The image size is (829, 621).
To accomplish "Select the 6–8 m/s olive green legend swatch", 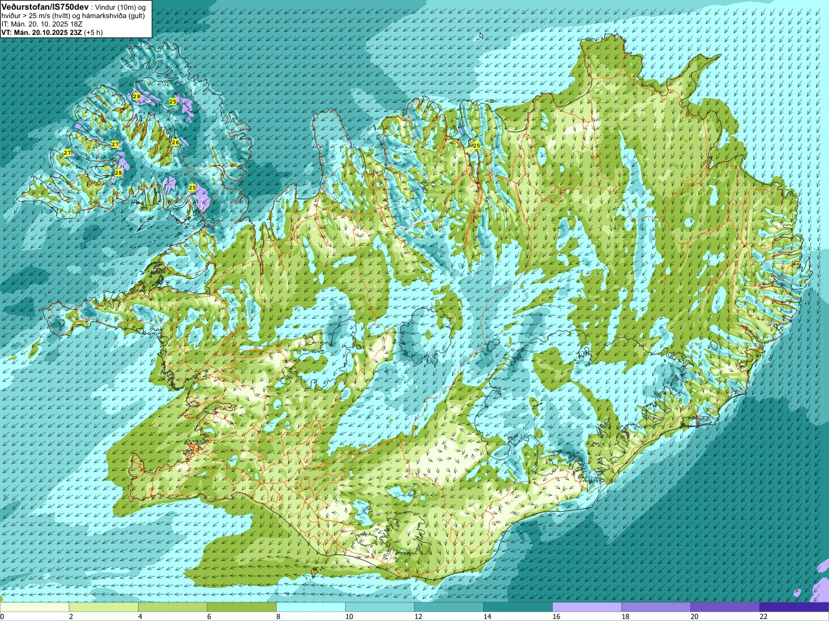I will (x=242, y=607).
